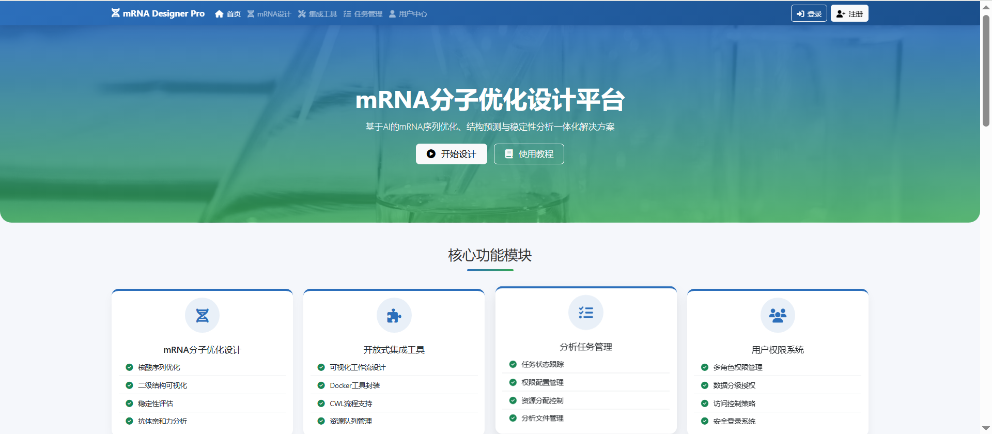Click the puzzle piece icon of 开放式集成工具 card
992x434 pixels.
point(394,315)
